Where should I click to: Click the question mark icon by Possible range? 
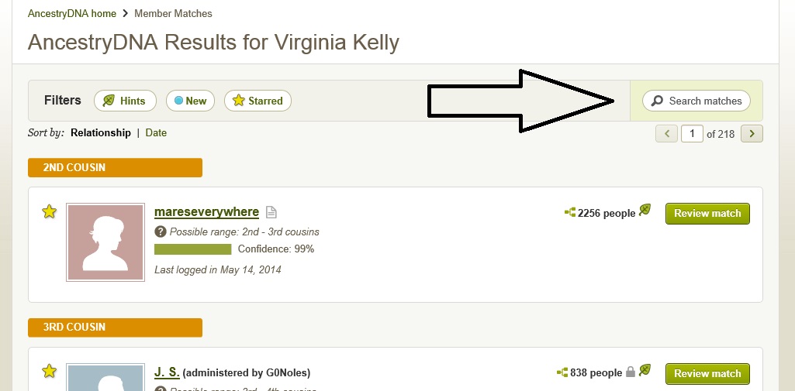(x=161, y=232)
